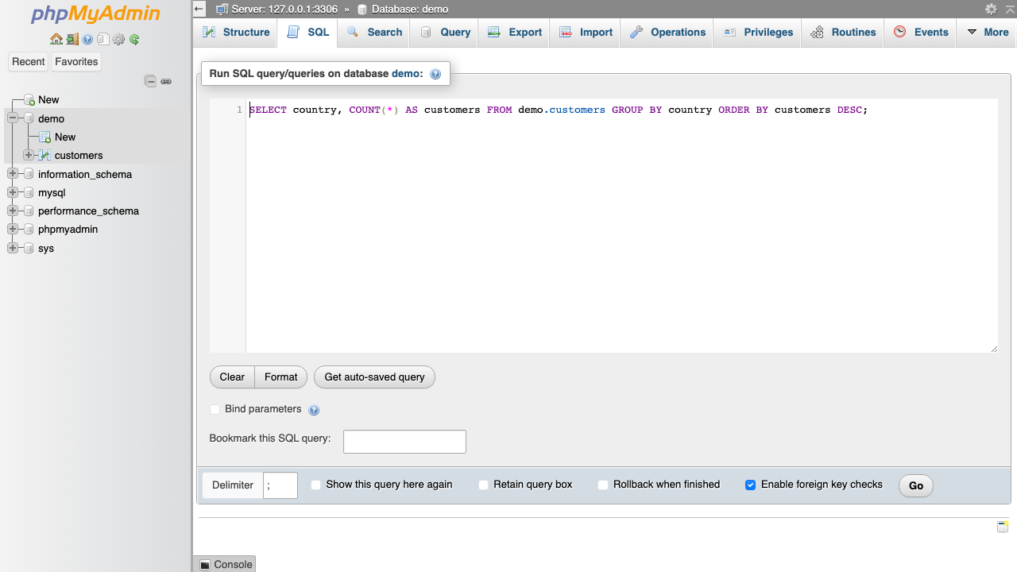Image resolution: width=1017 pixels, height=572 pixels.
Task: Collapse the top menu bar arrow icon
Action: point(1009,9)
